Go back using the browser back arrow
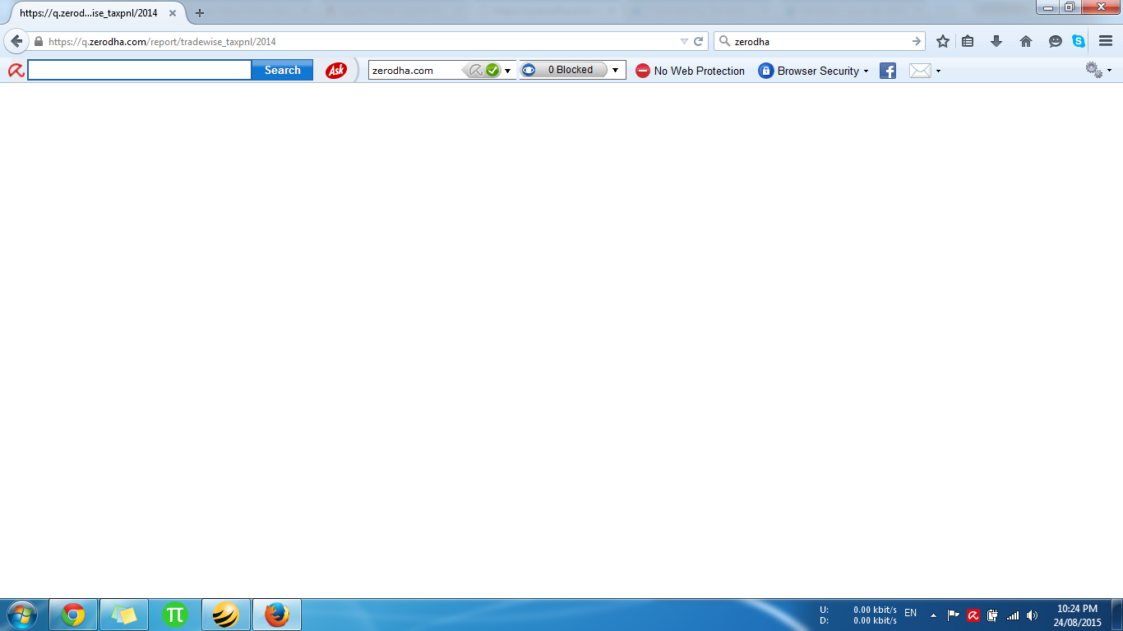1123x631 pixels. click(16, 41)
